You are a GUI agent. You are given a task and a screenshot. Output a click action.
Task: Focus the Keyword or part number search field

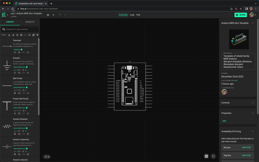coord(20,29)
